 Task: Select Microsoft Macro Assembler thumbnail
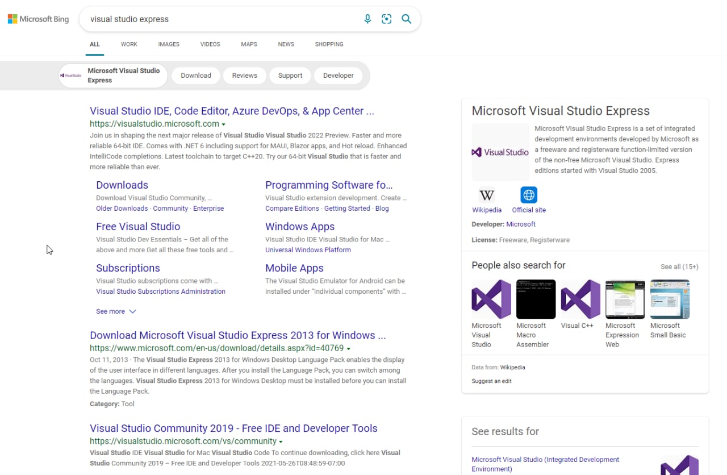pyautogui.click(x=536, y=299)
